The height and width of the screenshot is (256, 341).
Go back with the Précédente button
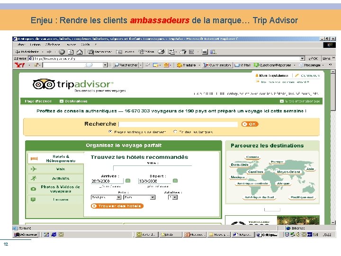[27, 52]
